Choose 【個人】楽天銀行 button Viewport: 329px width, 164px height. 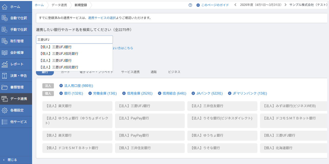(77, 136)
